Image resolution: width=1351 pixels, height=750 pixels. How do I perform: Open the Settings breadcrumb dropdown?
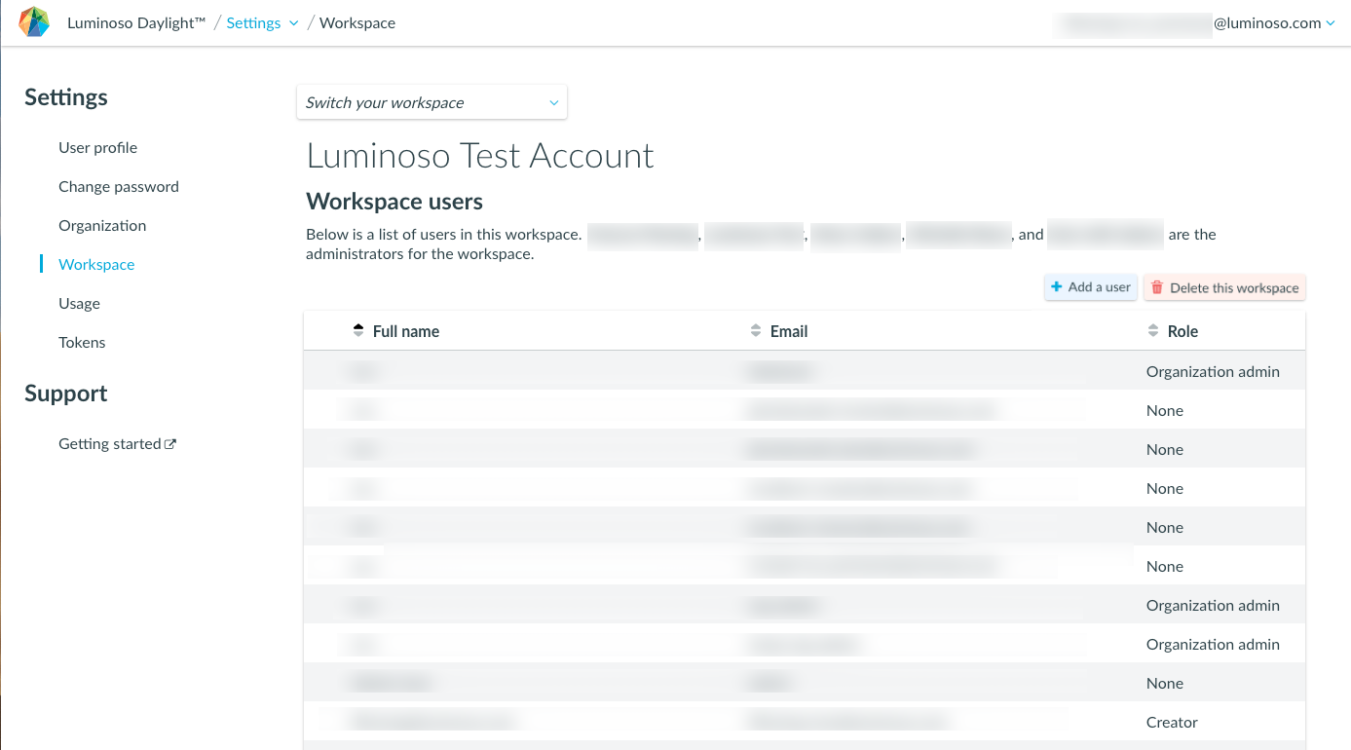262,23
